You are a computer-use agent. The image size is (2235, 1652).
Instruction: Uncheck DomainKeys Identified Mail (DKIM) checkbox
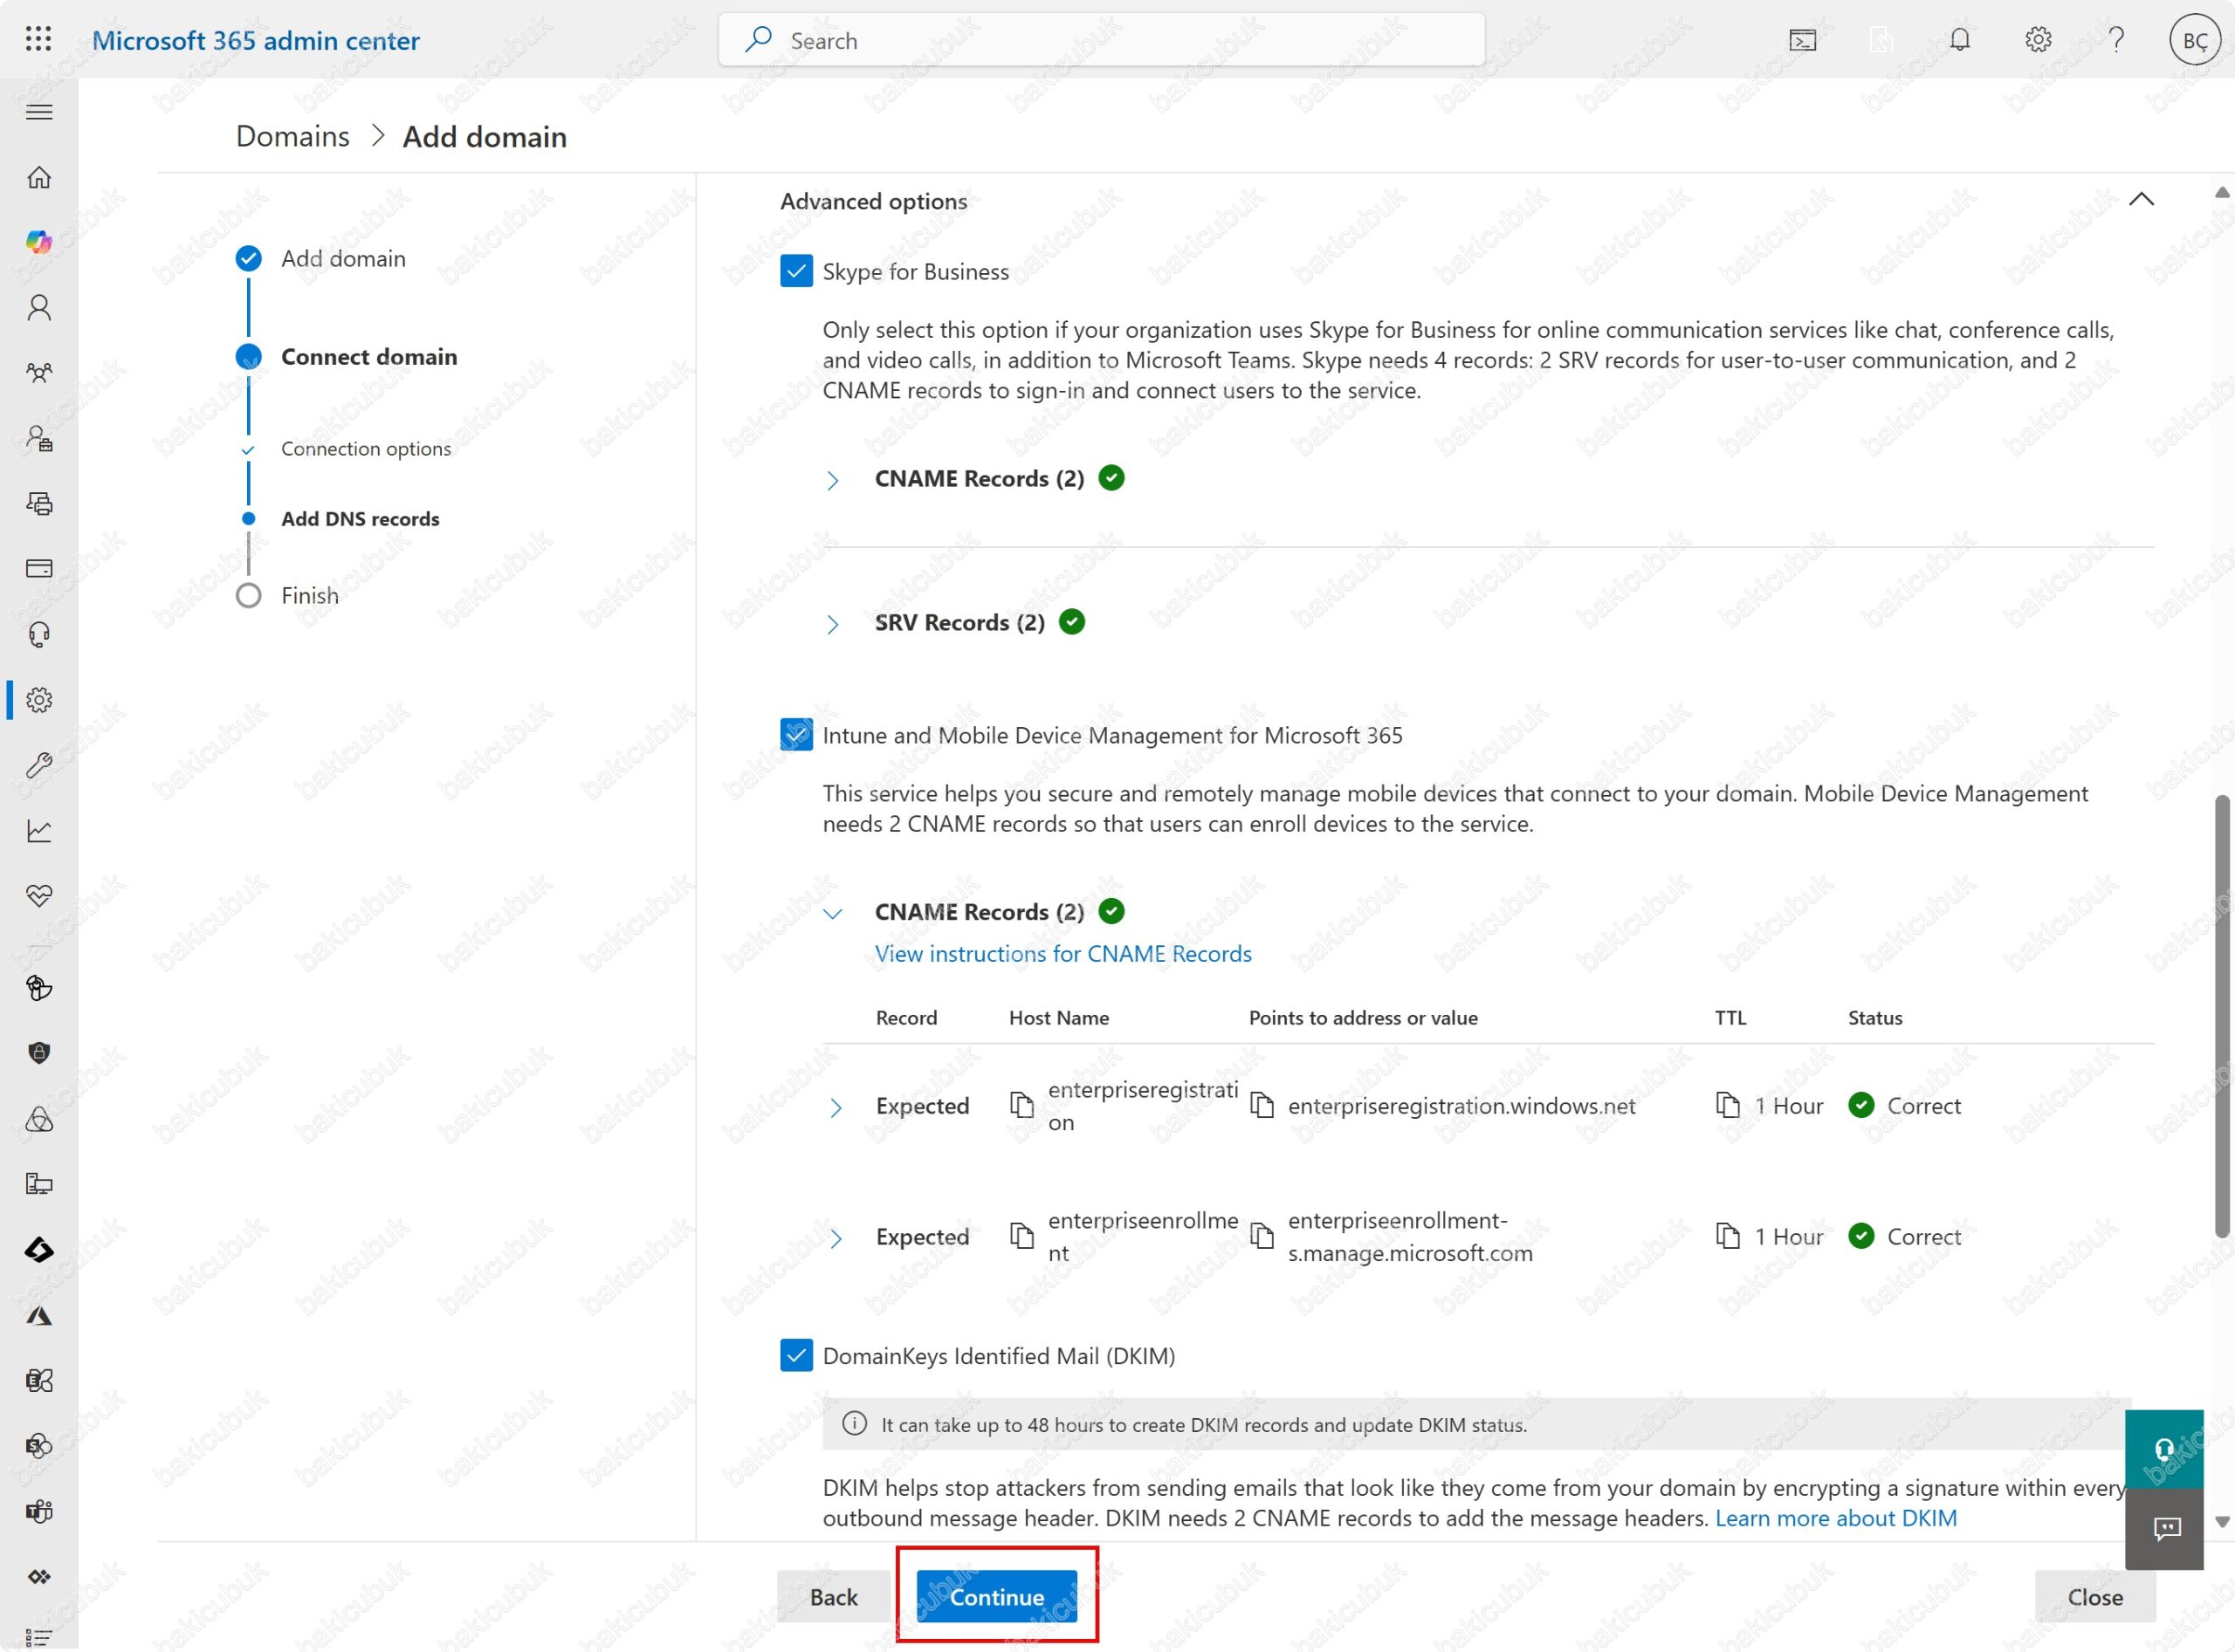[x=795, y=1356]
